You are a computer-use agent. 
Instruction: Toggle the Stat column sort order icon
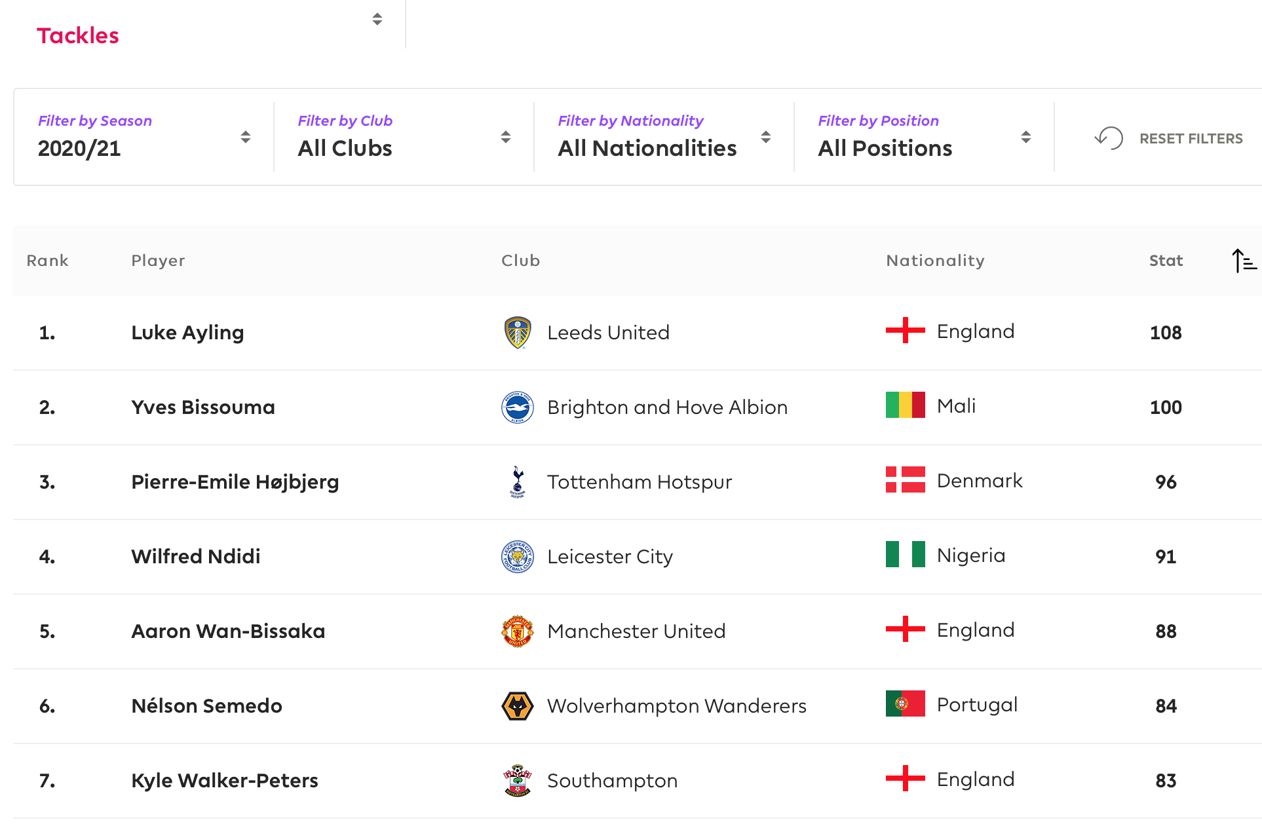1244,261
